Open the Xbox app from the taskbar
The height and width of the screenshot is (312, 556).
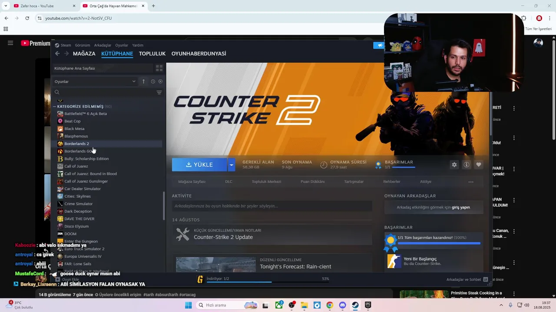[x=279, y=305]
